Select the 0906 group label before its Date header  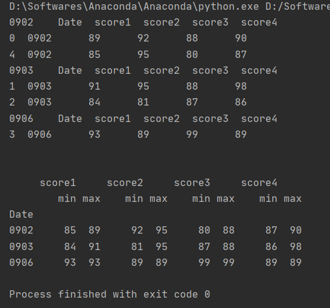pos(21,119)
